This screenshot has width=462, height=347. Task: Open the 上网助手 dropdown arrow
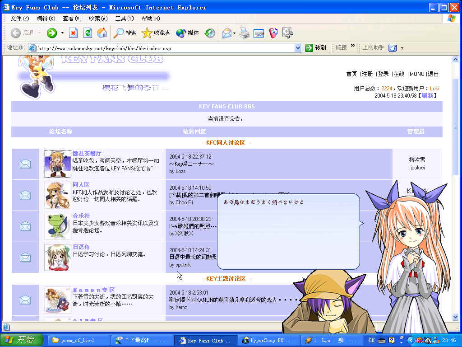(x=402, y=48)
